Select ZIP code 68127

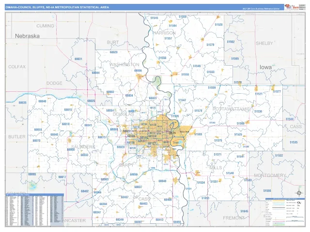(x=152, y=144)
